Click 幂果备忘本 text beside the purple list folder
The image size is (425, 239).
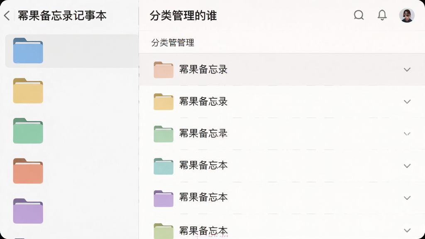pos(203,197)
